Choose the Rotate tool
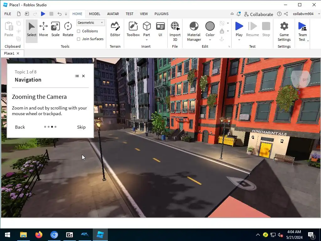The width and height of the screenshot is (321, 241). point(68,29)
